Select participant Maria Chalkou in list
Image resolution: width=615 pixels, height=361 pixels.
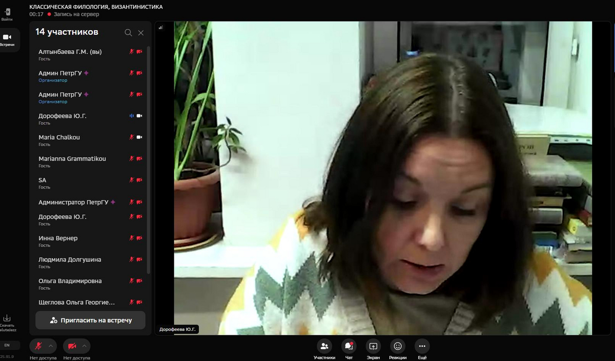[x=59, y=137]
